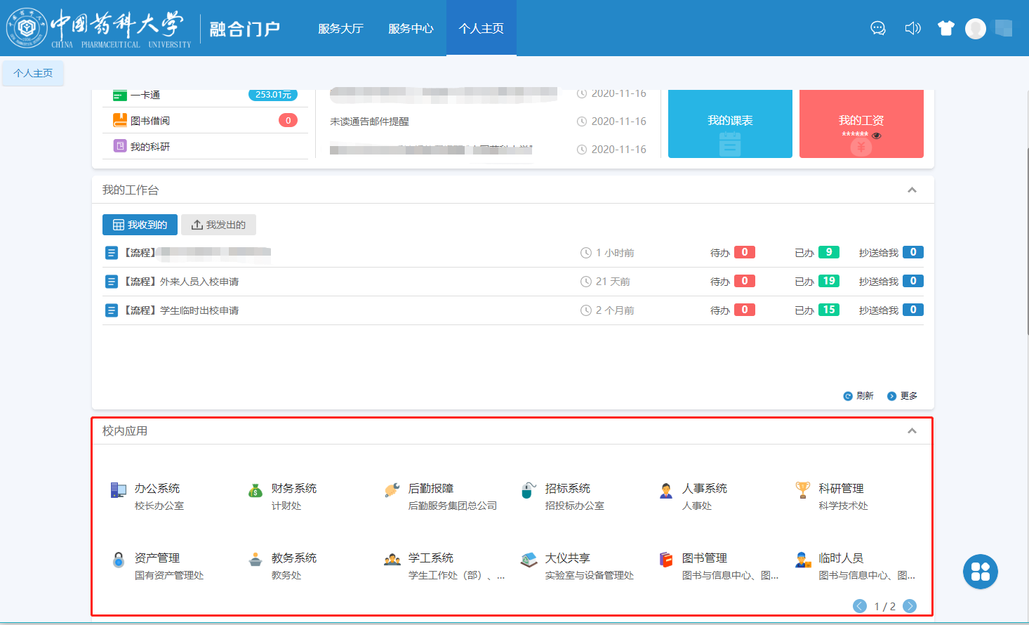The height and width of the screenshot is (625, 1029).
Task: Switch to the 服务中心 menu
Action: [411, 29]
